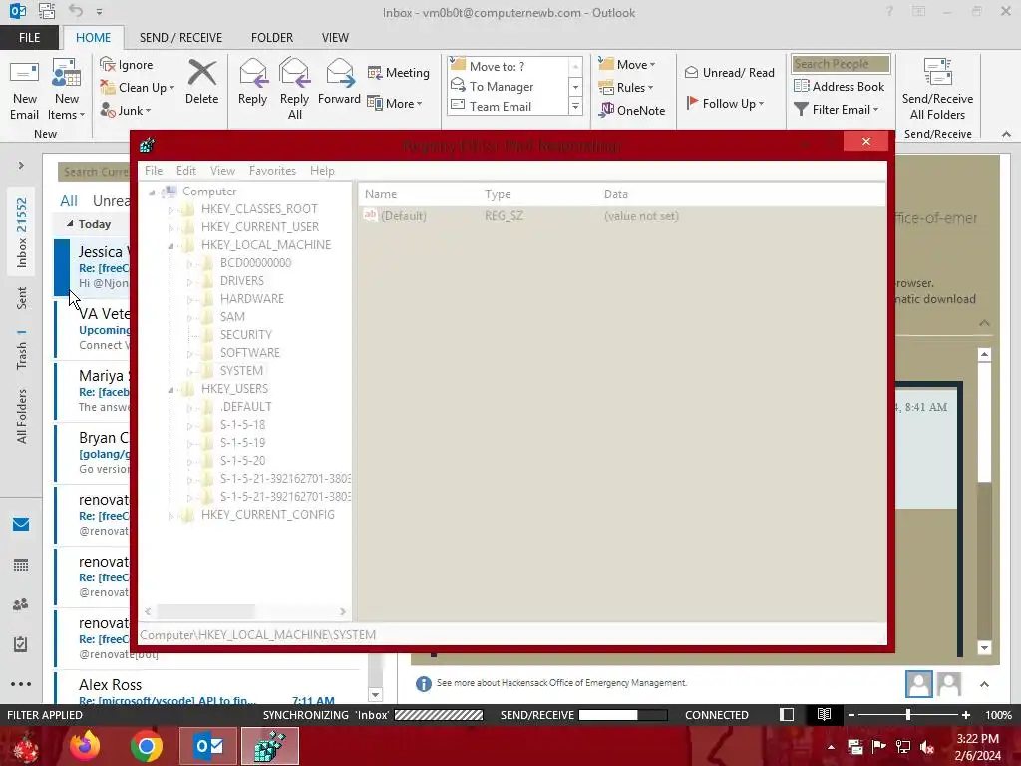Open Registry Editor's Help menu
The image size is (1021, 766).
(322, 170)
